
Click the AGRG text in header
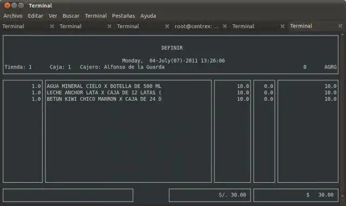pyautogui.click(x=330, y=67)
